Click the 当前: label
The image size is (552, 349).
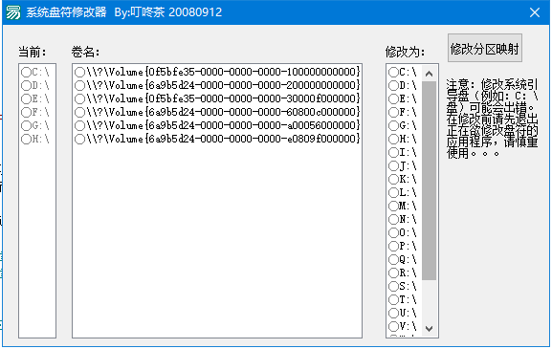(x=32, y=52)
